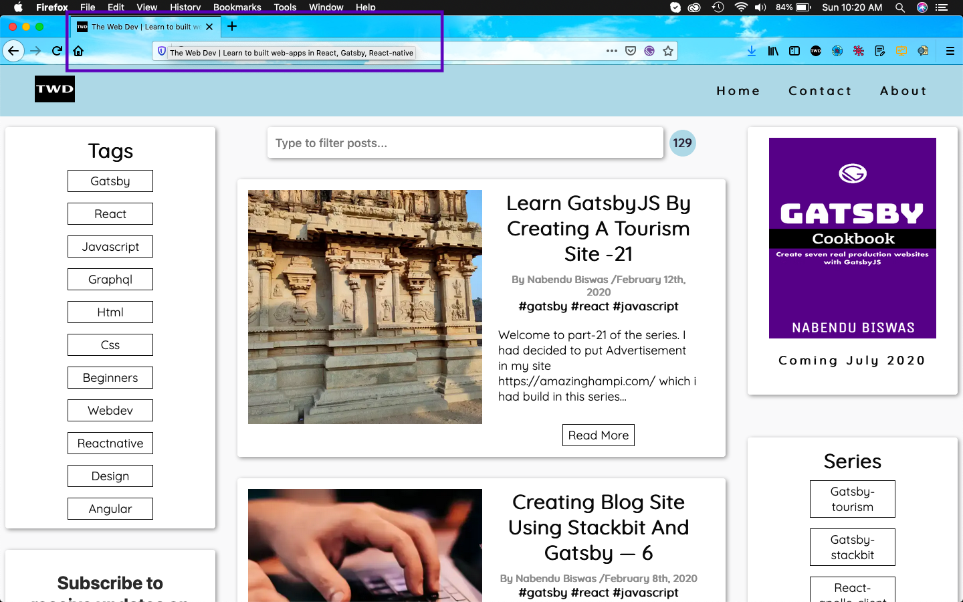Open Creating Blog Site Using Stackbit title
This screenshot has width=963, height=602.
click(599, 528)
